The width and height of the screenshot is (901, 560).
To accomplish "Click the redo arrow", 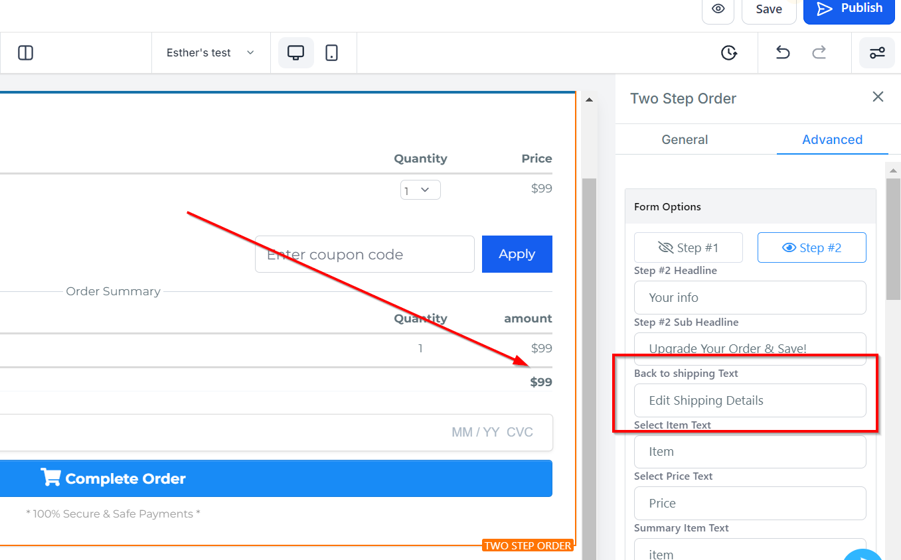I will click(819, 53).
